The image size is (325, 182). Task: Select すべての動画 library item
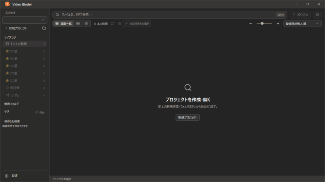25,44
